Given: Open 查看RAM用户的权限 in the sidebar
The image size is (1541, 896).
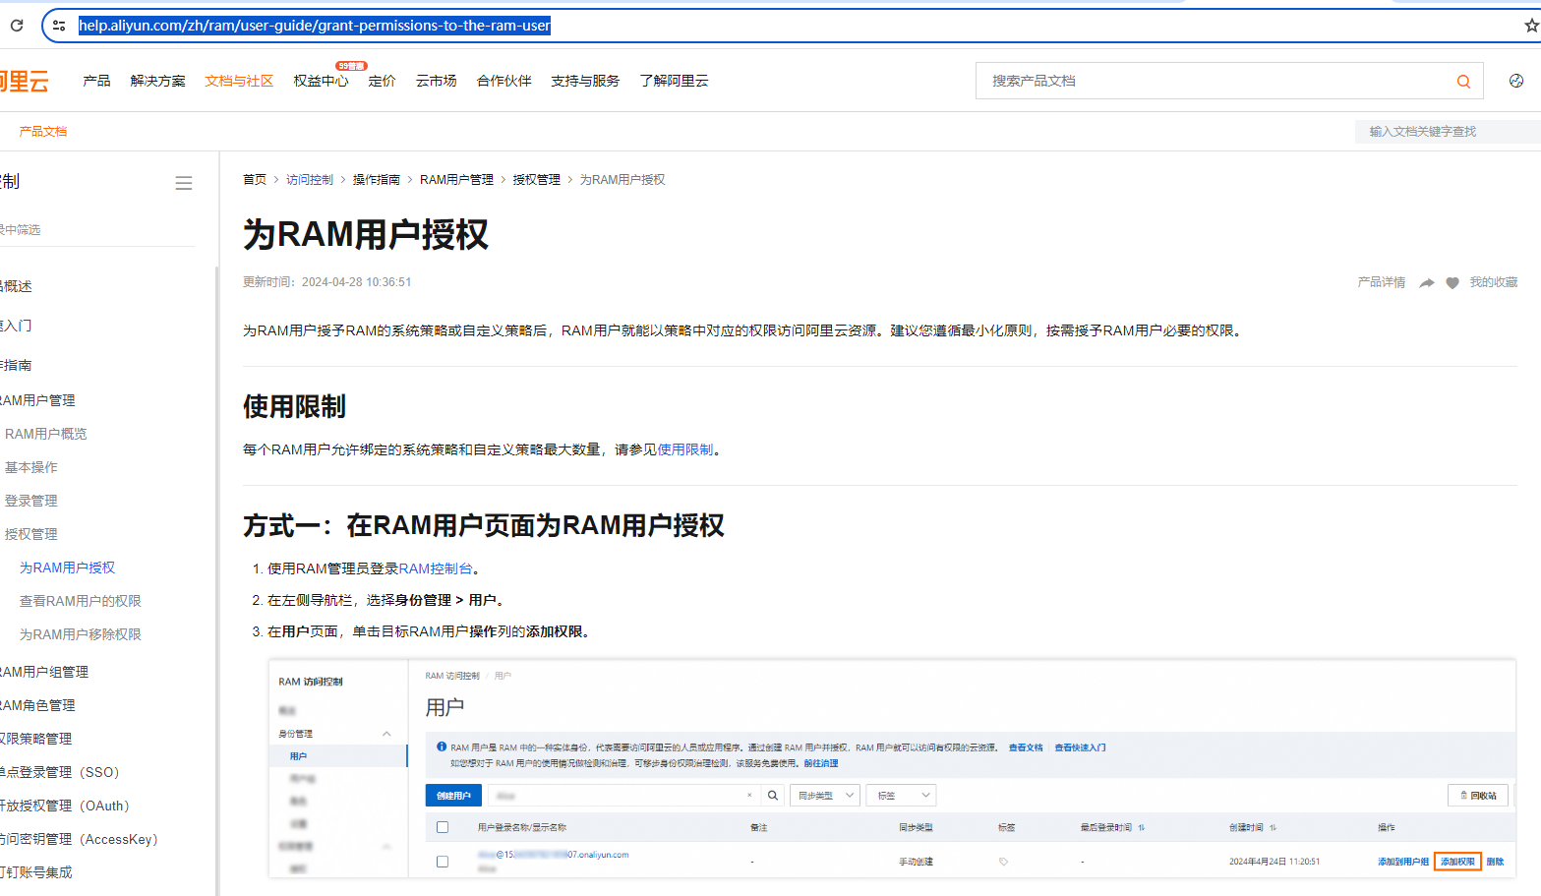Looking at the screenshot, I should tap(81, 601).
